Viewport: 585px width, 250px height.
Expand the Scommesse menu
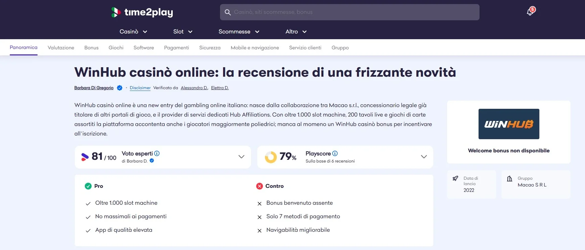point(239,32)
